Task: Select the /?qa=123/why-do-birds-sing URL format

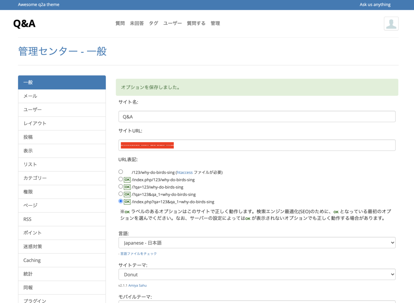Action: coord(120,186)
